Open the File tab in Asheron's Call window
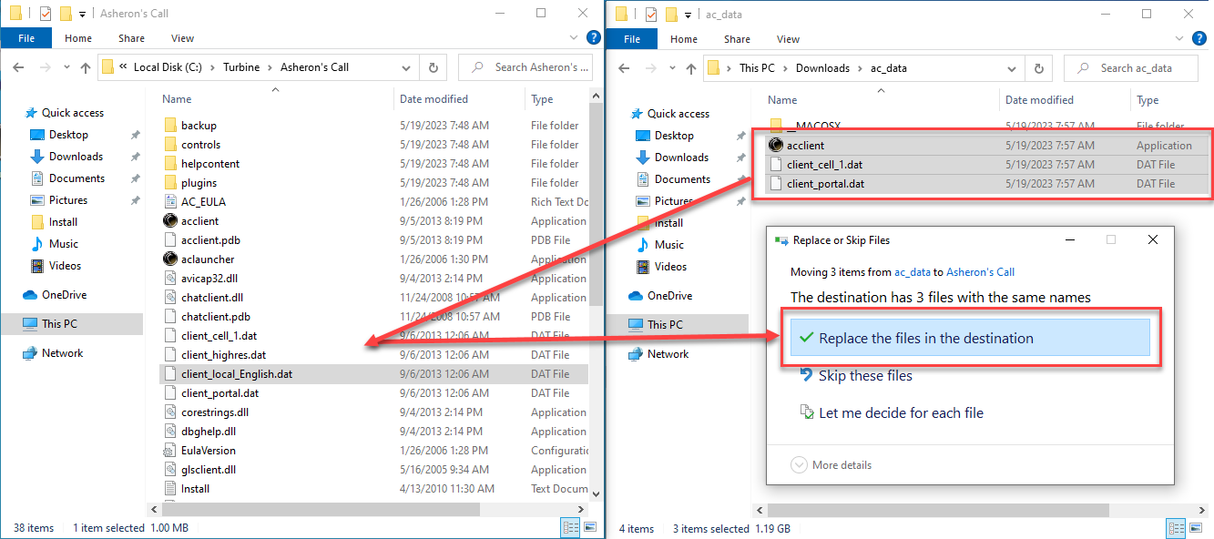Image resolution: width=1214 pixels, height=539 pixels. pos(26,38)
